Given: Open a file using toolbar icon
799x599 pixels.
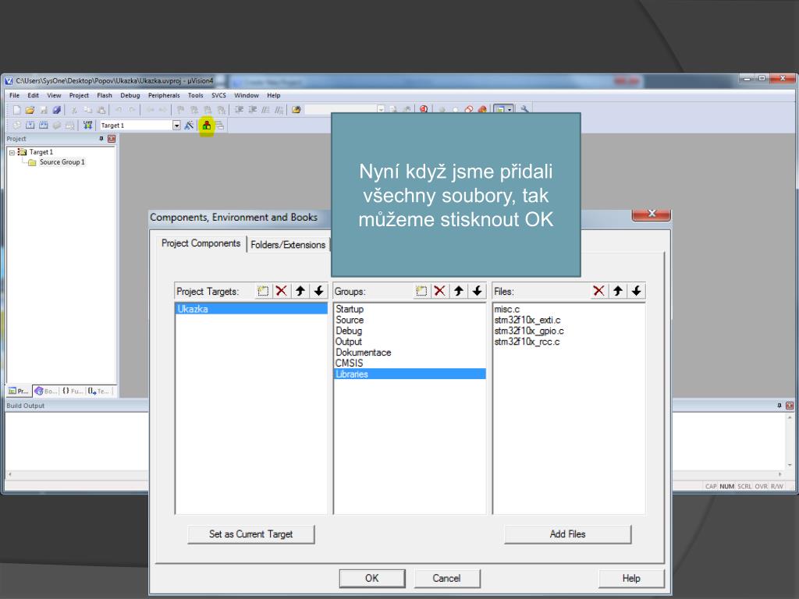Looking at the screenshot, I should (x=30, y=109).
